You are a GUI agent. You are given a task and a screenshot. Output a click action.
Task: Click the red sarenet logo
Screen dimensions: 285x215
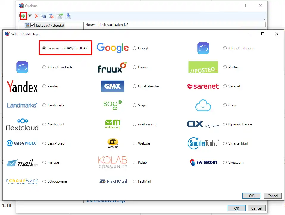[203, 86]
